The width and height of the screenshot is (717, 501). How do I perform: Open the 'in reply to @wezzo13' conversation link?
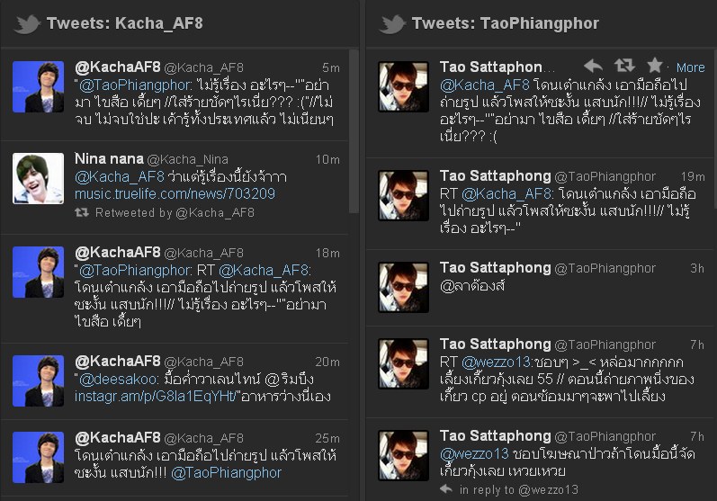(x=518, y=490)
